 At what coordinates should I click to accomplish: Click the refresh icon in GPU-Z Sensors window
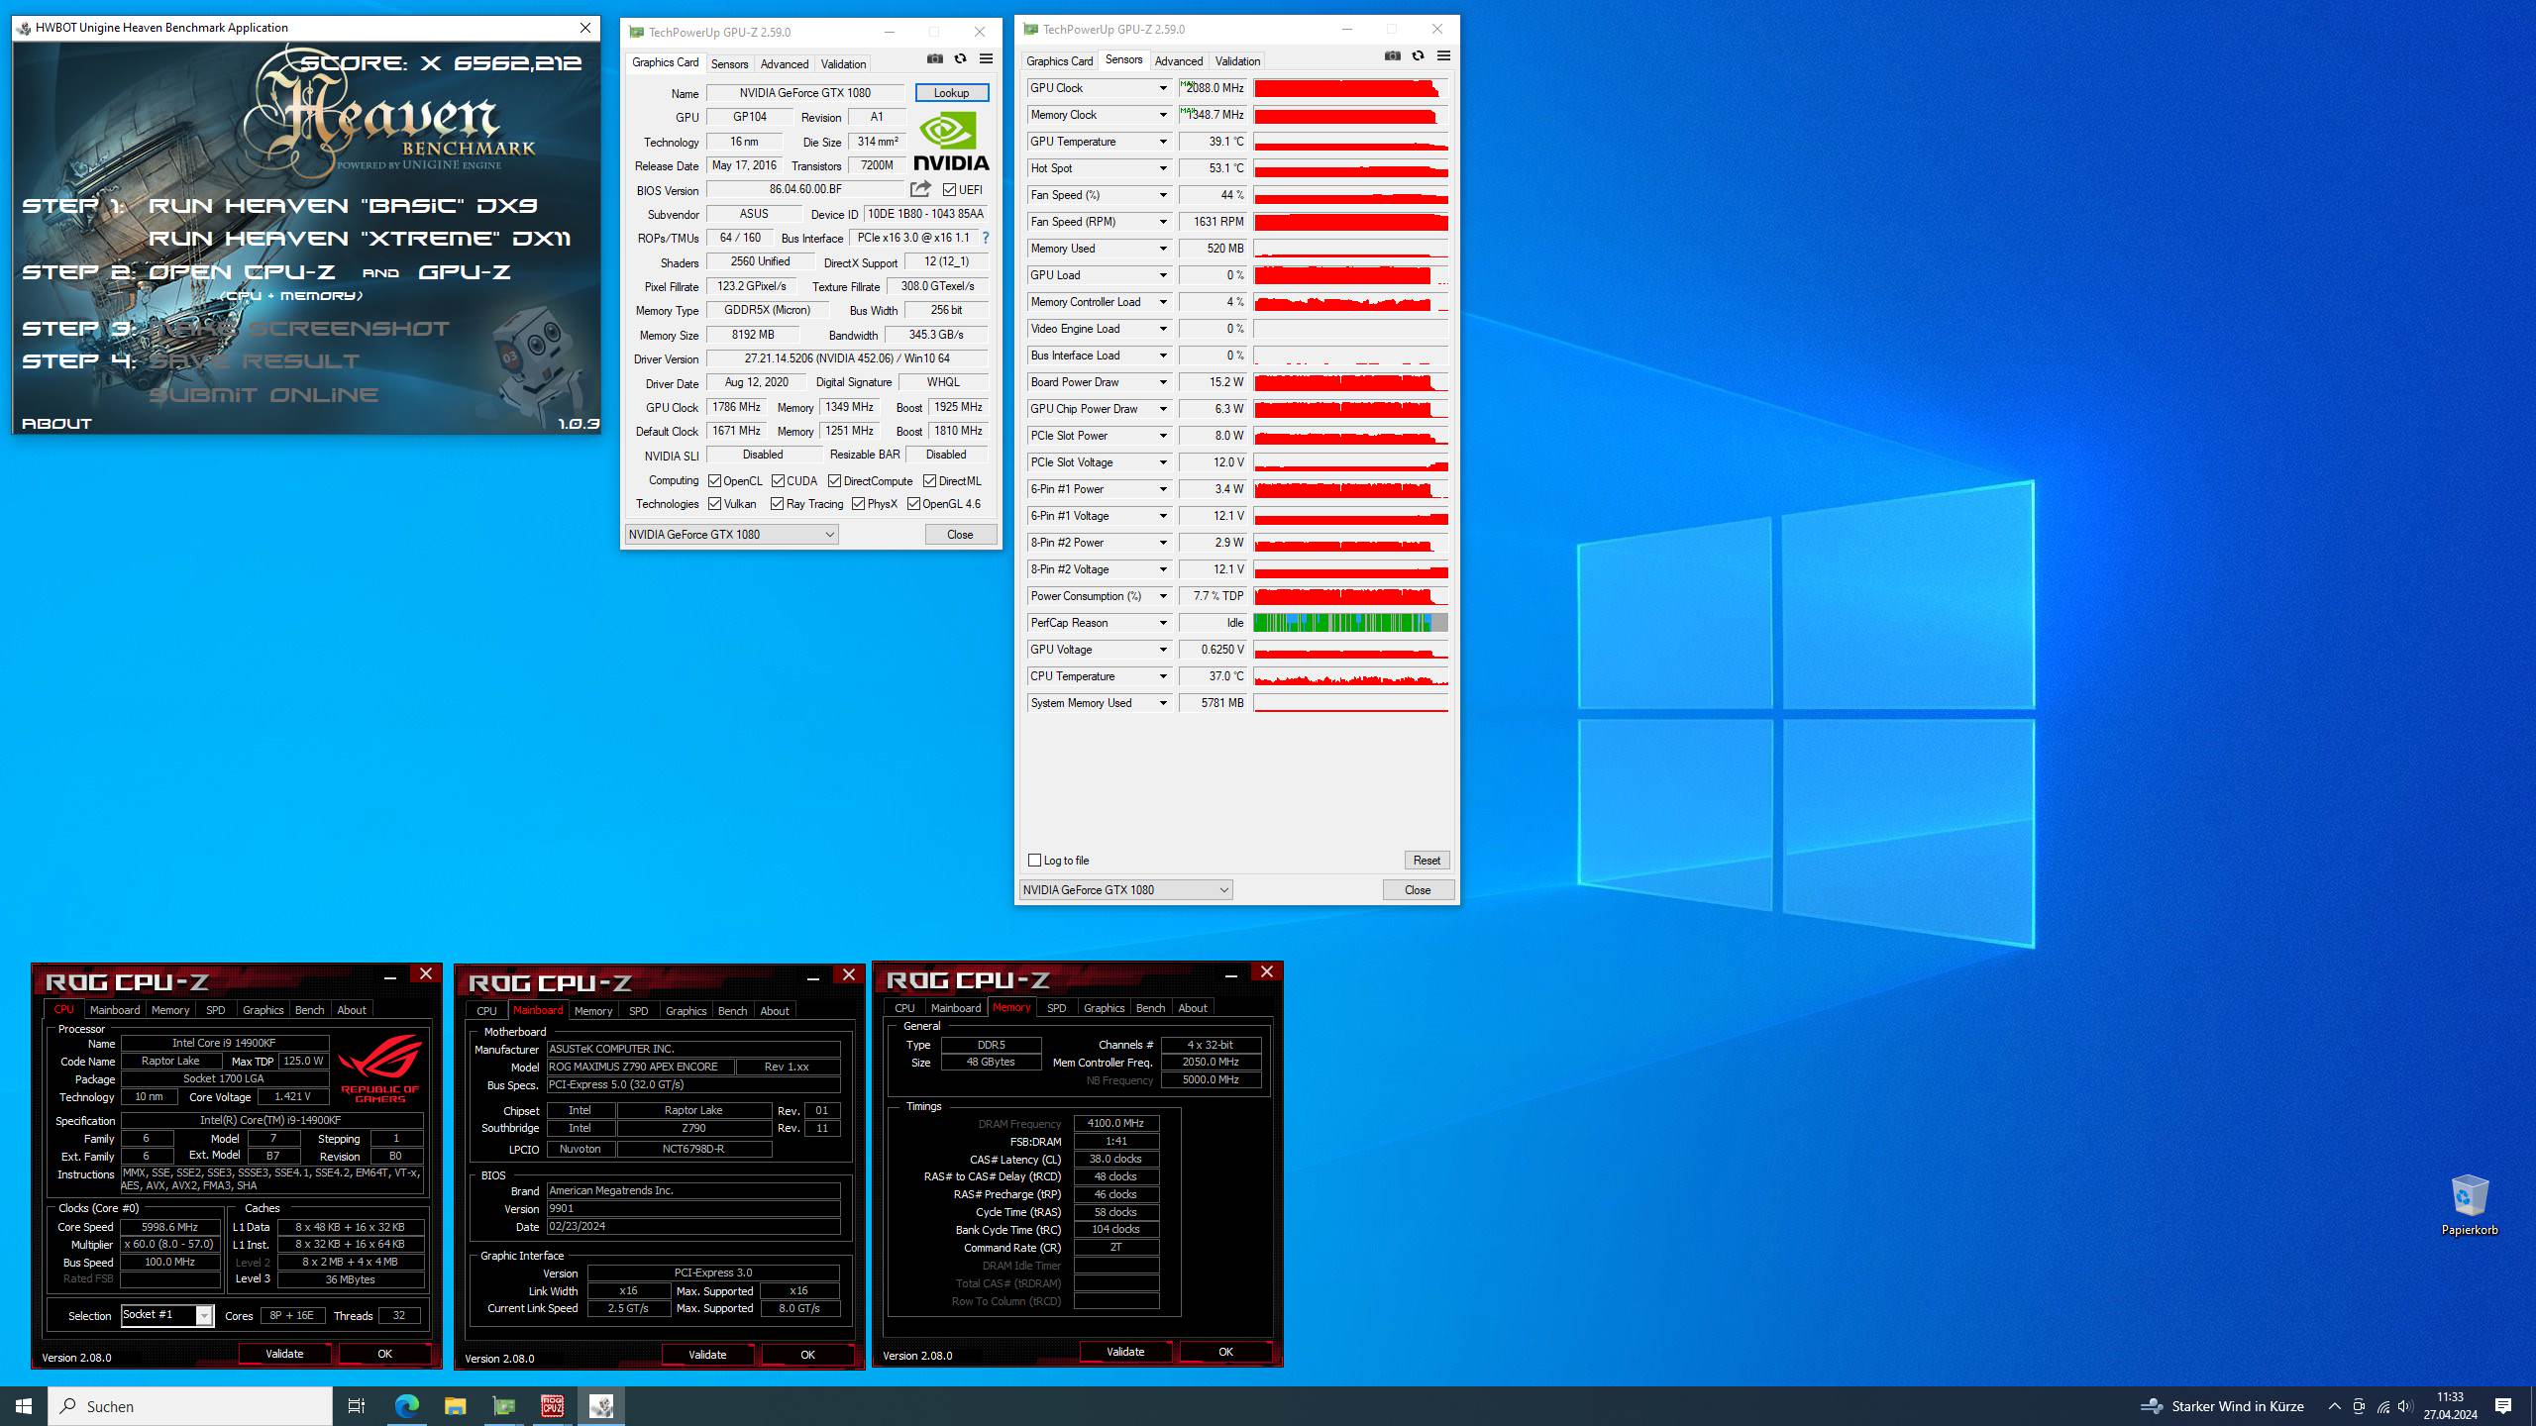pos(1418,56)
